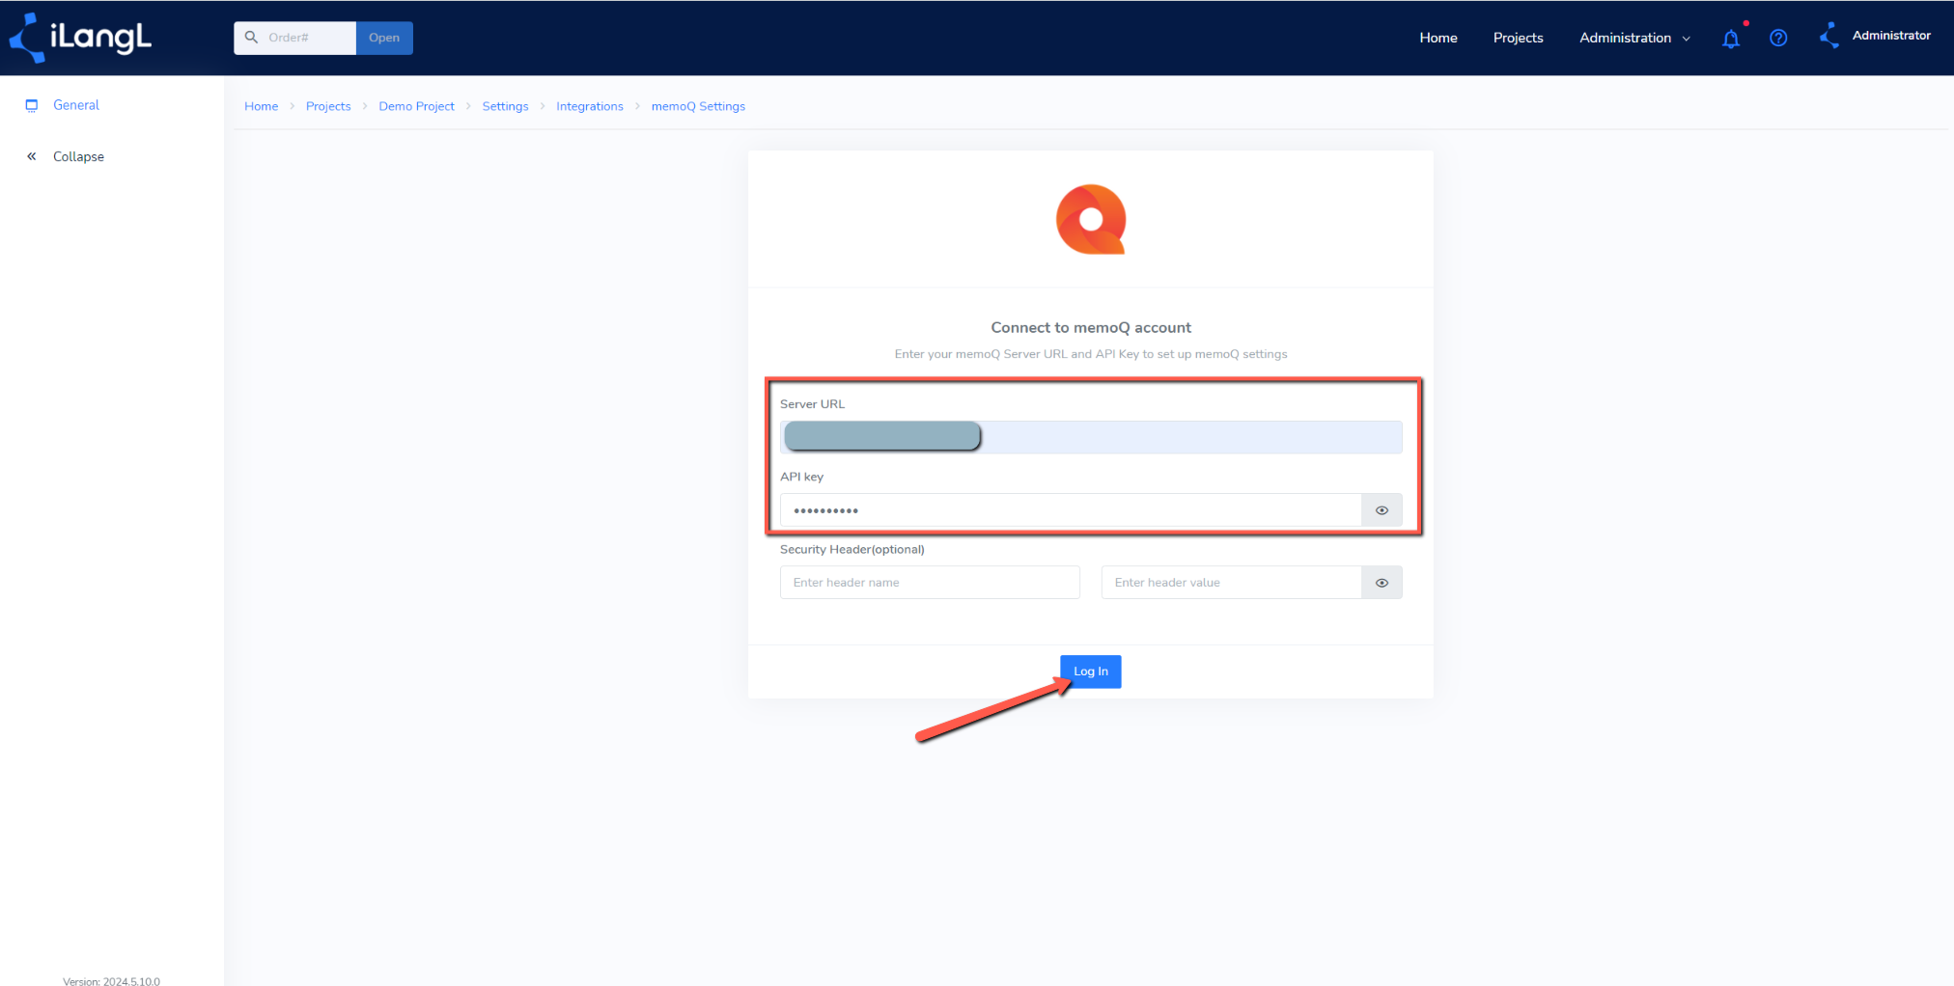Go to Demo Project breadcrumb
The height and width of the screenshot is (986, 1954).
[x=416, y=106]
